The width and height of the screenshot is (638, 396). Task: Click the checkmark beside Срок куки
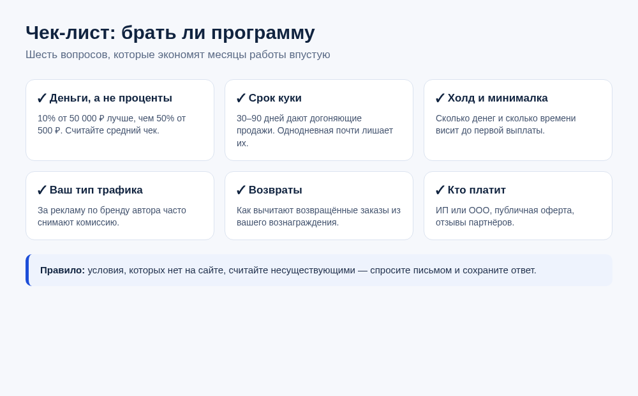[x=241, y=98]
